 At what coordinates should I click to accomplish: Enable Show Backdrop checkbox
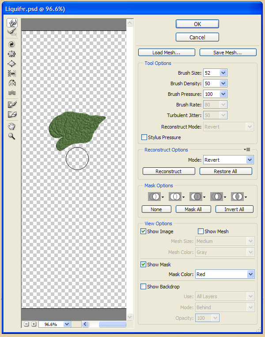pyautogui.click(x=144, y=287)
